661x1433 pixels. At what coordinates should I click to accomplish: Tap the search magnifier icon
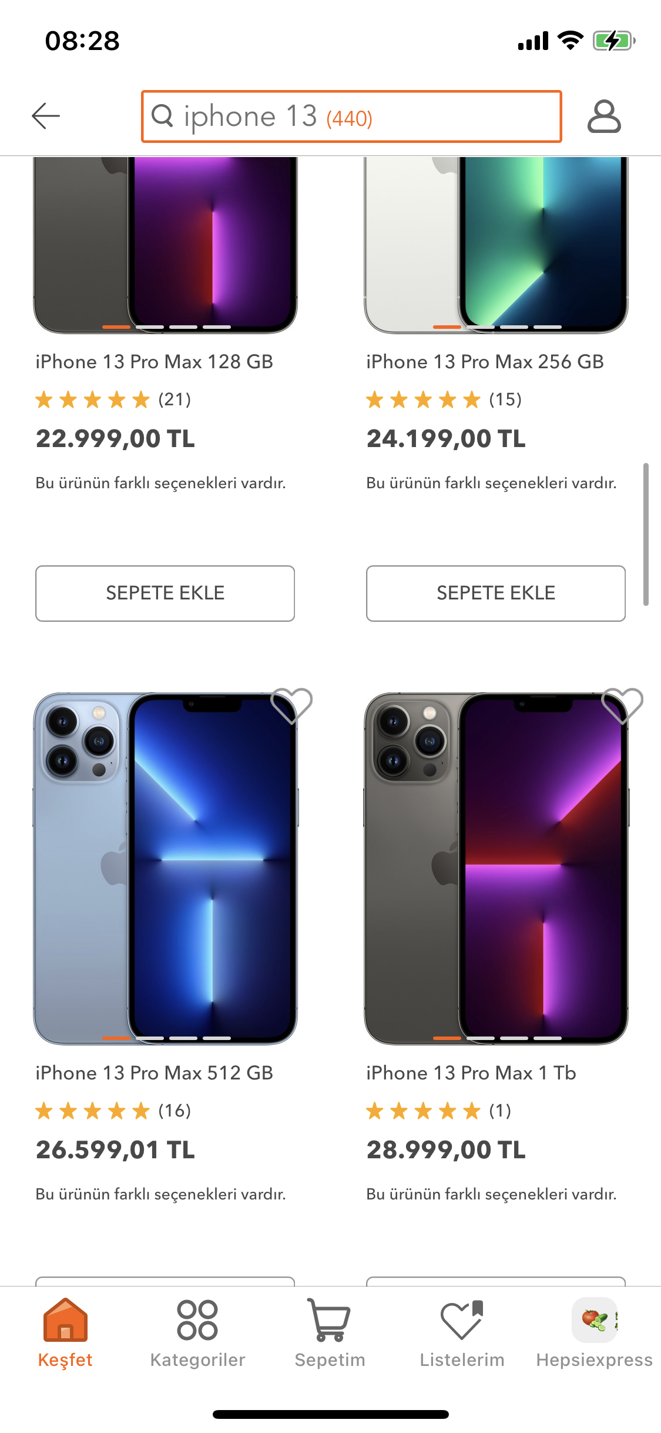163,116
